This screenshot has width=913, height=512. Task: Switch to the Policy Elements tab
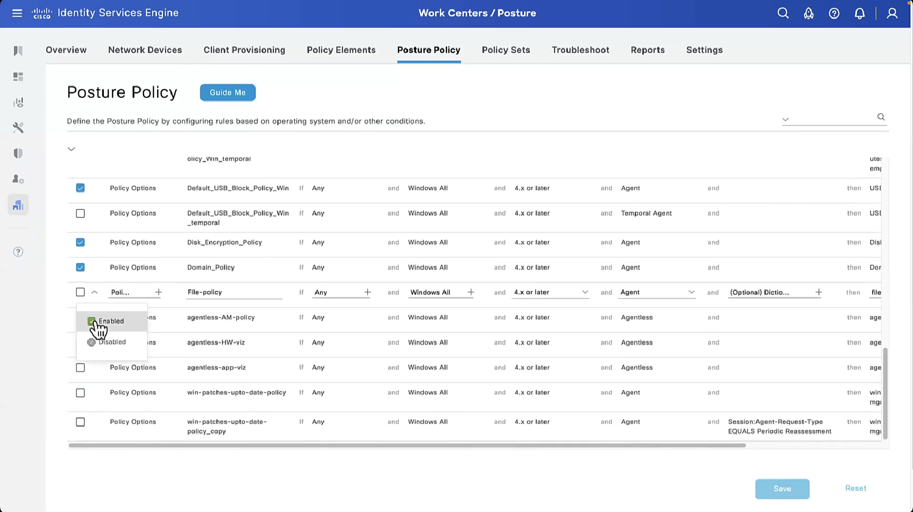click(x=341, y=50)
